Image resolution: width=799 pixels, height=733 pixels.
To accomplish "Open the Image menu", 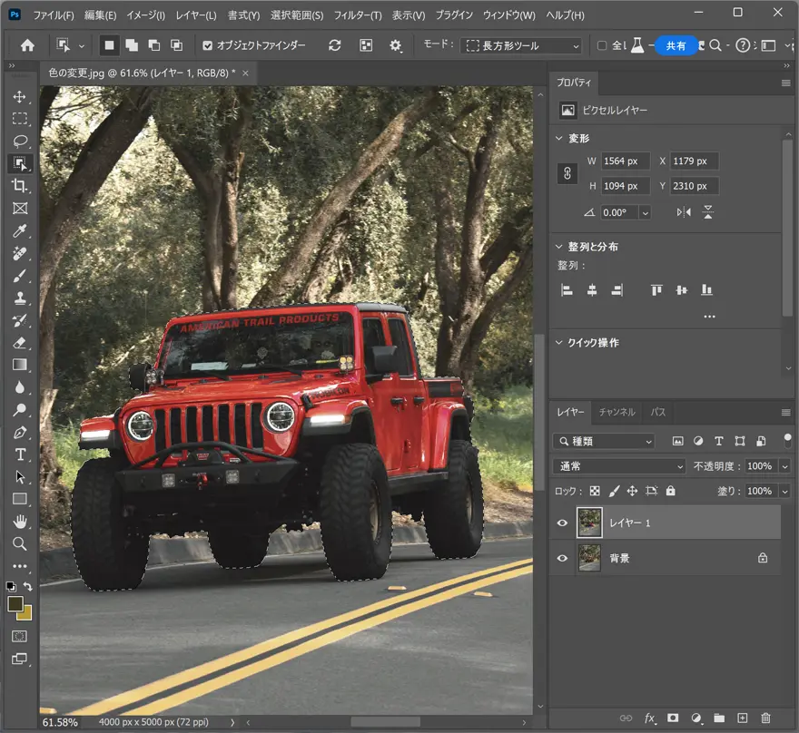I will [146, 15].
